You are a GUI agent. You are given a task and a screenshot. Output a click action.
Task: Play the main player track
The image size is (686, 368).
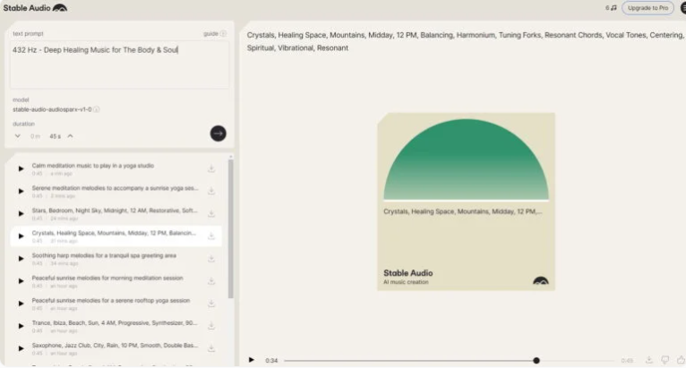tap(251, 360)
